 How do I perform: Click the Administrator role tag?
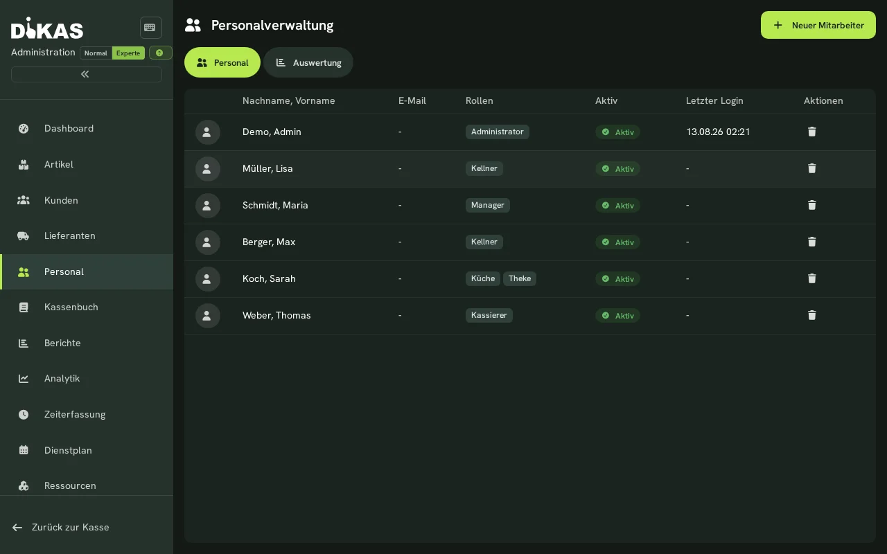click(x=498, y=132)
